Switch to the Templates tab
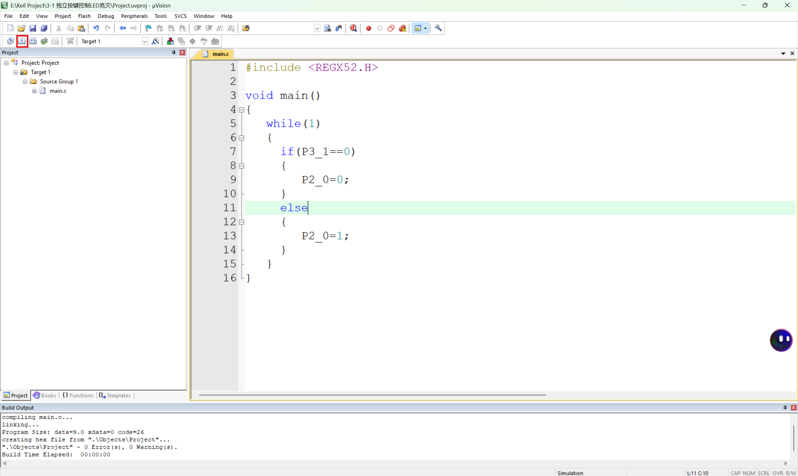798x476 pixels. point(115,395)
